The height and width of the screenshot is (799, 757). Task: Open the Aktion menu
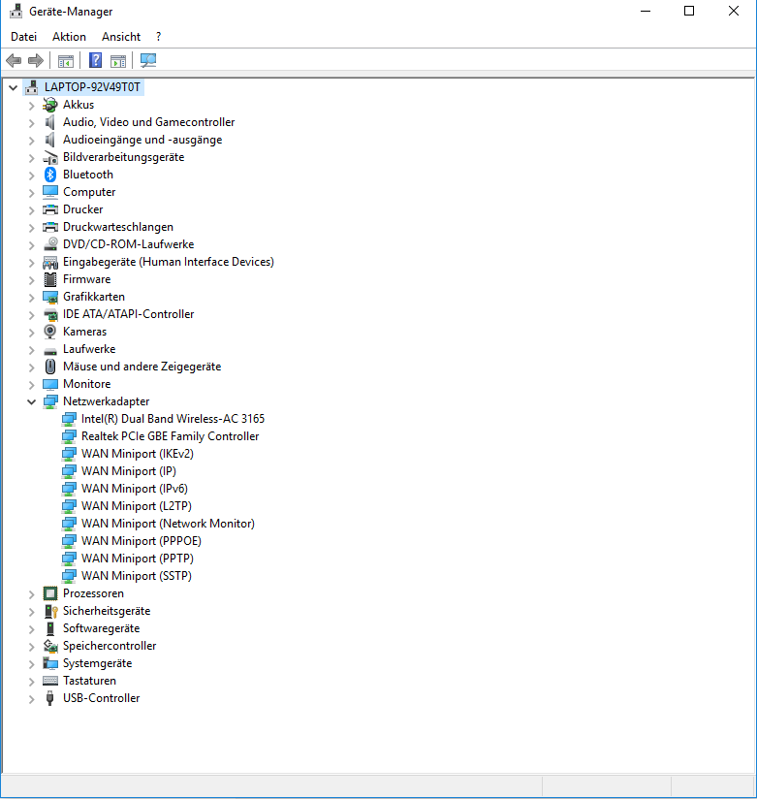point(69,37)
